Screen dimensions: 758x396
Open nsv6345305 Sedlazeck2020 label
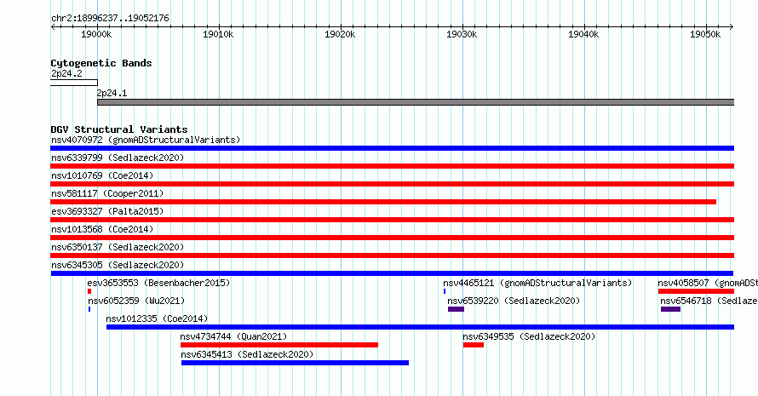118,265
